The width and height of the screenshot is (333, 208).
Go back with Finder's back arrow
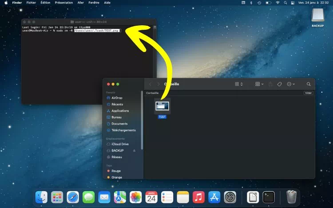pyautogui.click(x=150, y=84)
